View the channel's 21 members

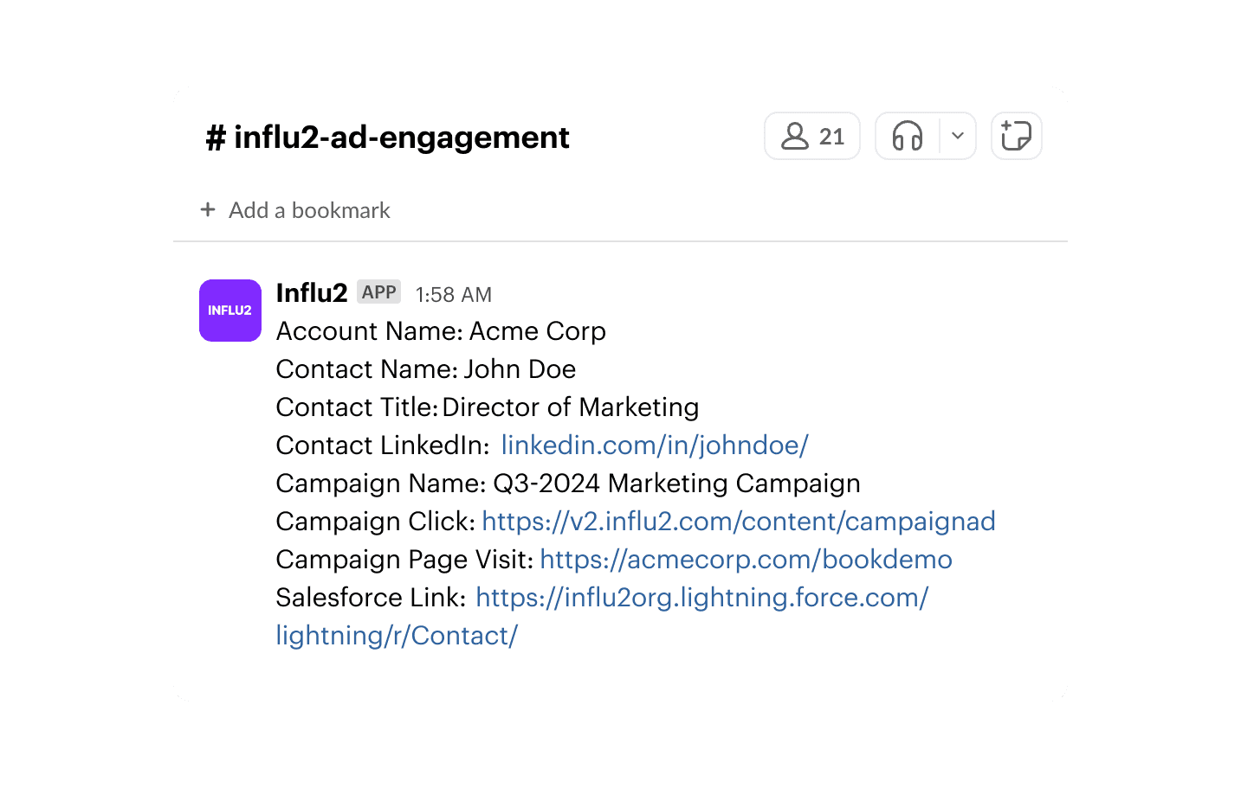(x=812, y=137)
